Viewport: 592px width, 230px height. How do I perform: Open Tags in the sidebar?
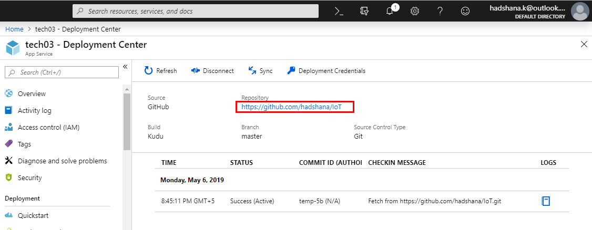(24, 144)
